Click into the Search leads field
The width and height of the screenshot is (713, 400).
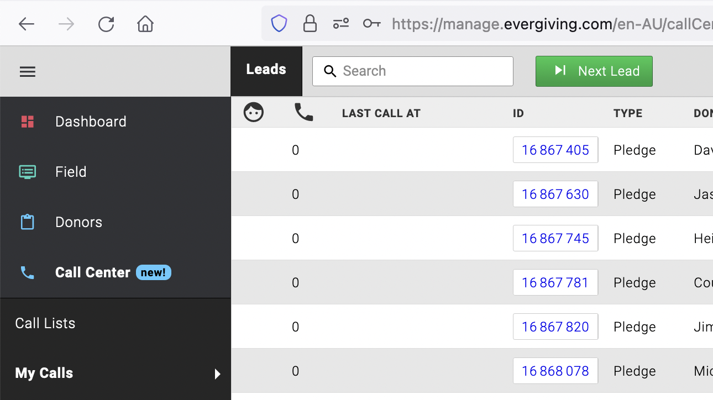click(413, 71)
